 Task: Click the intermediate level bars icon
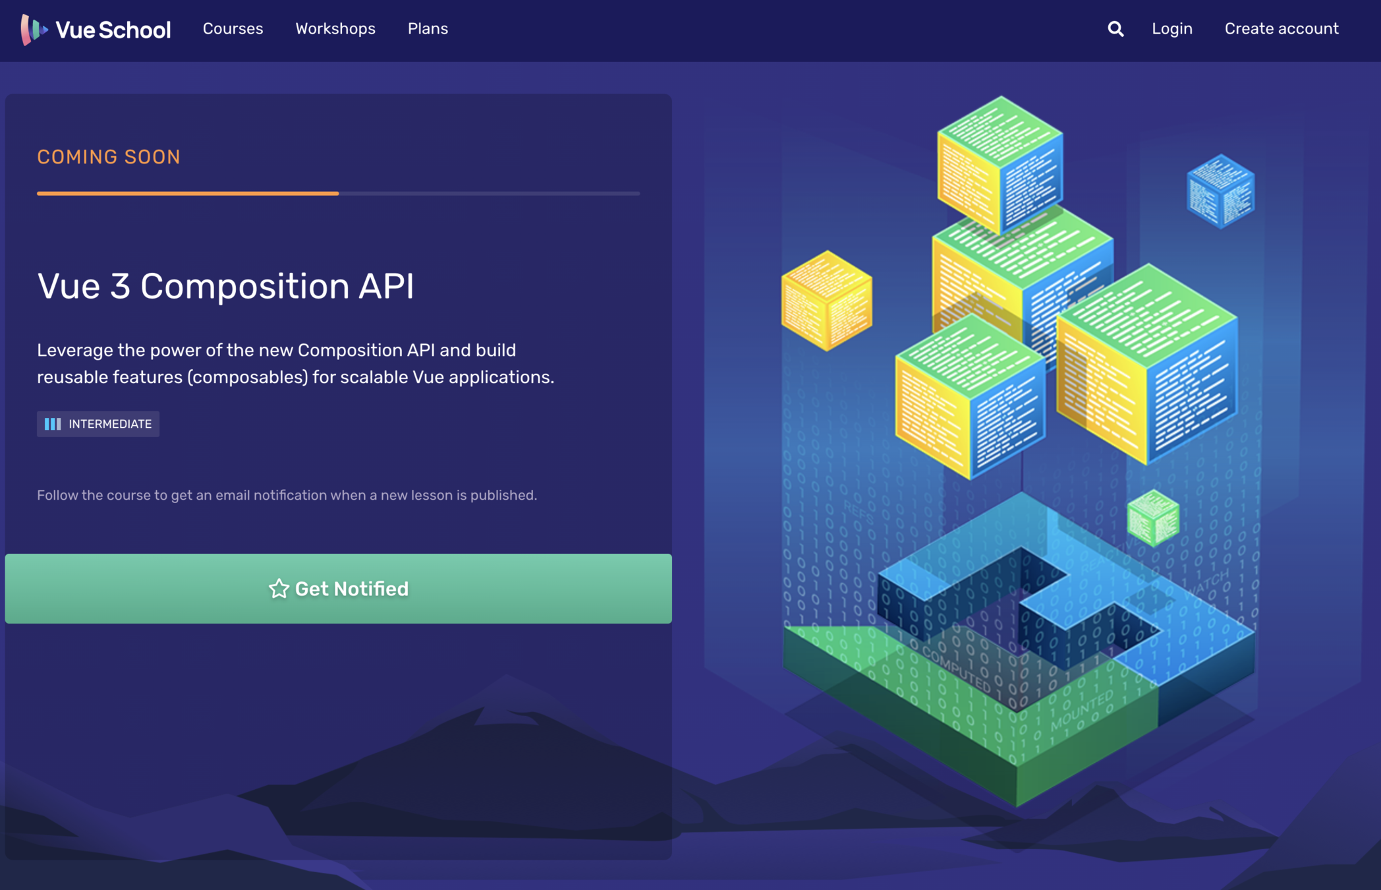[x=53, y=424]
